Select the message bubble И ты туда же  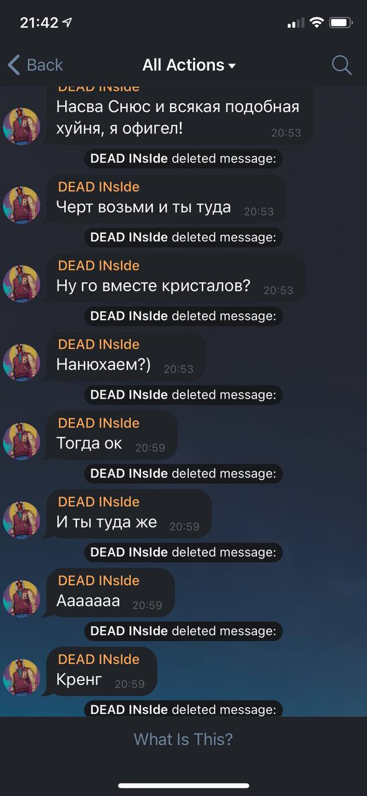(128, 513)
